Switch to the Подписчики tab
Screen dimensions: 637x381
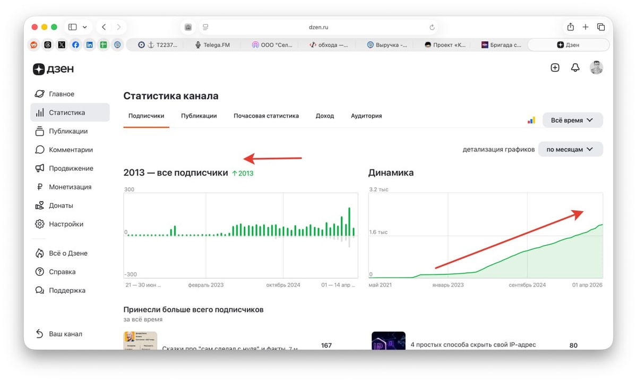(147, 116)
